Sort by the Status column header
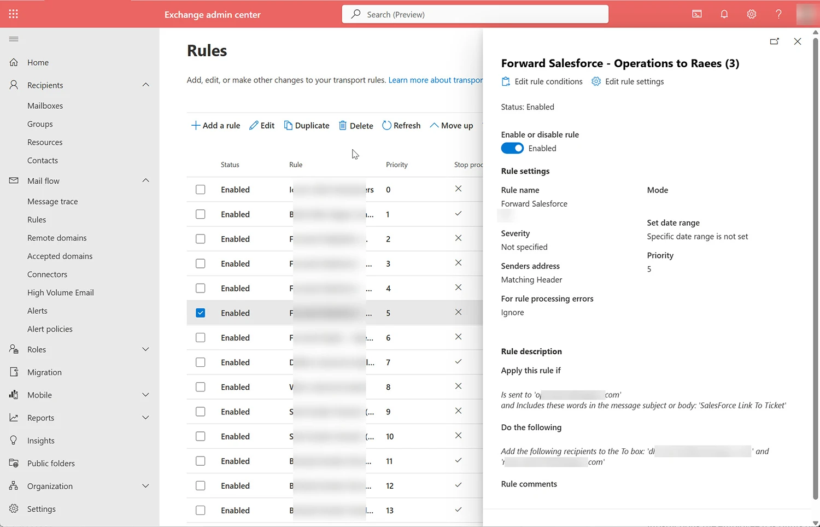The height and width of the screenshot is (527, 820). [x=230, y=165]
